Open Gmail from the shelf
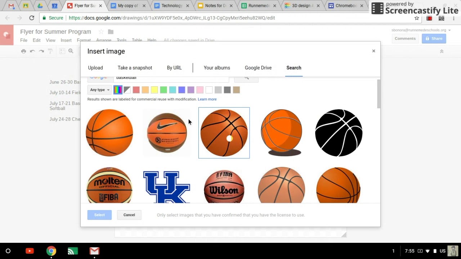Viewport: 461px width, 259px height. point(94,251)
